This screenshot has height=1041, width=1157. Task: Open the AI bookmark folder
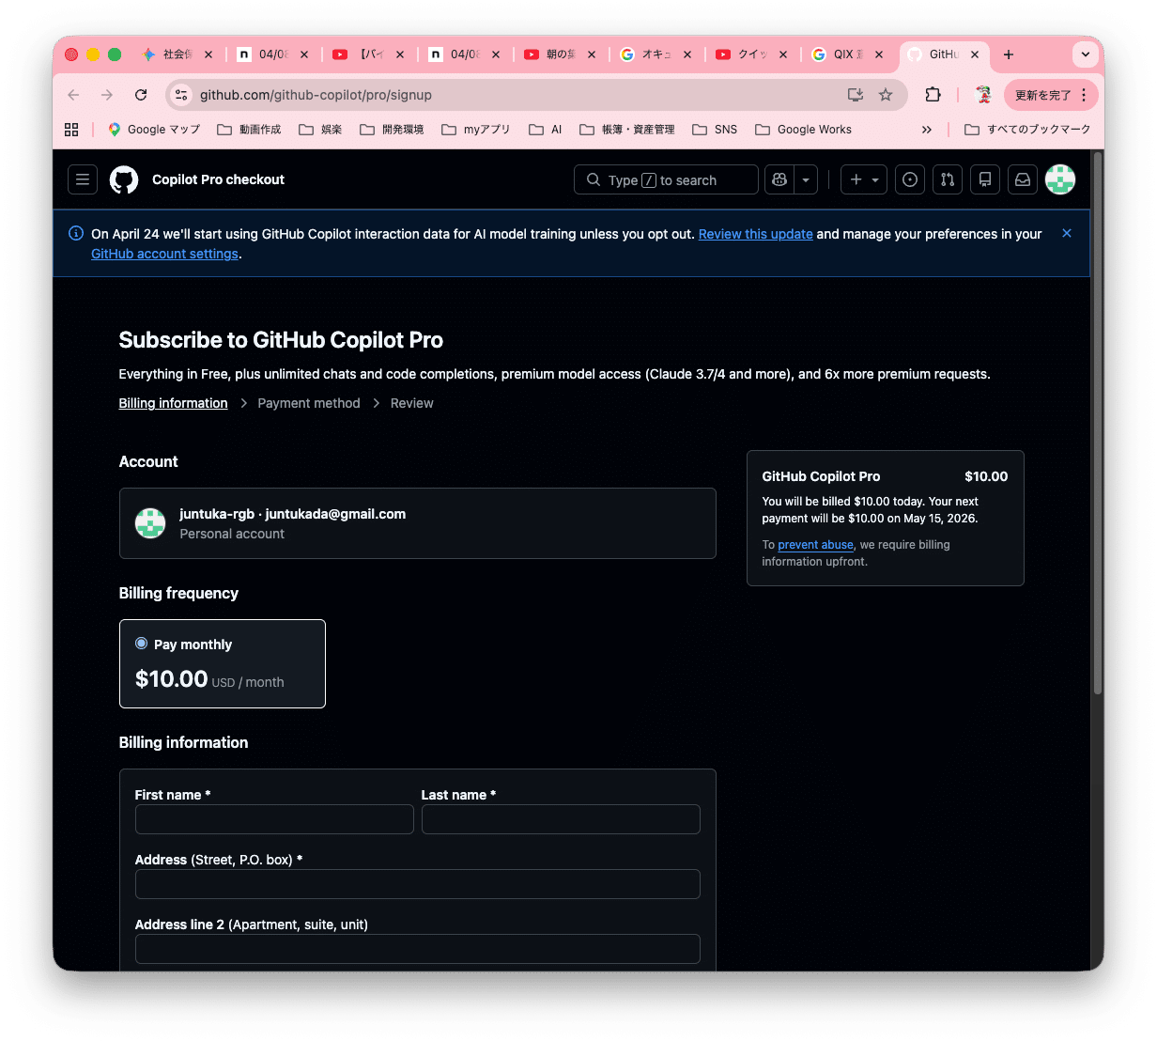tap(546, 130)
